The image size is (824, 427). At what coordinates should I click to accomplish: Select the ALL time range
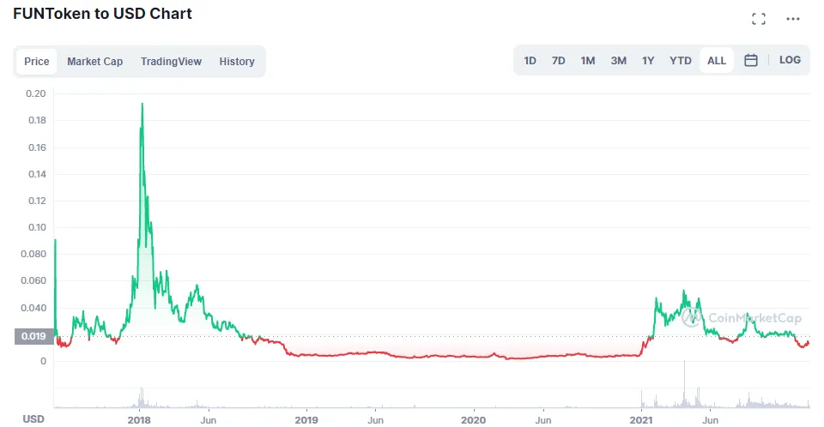[716, 60]
